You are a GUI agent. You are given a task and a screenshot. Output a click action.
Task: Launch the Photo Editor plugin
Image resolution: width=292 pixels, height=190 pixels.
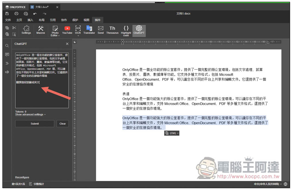(55, 31)
